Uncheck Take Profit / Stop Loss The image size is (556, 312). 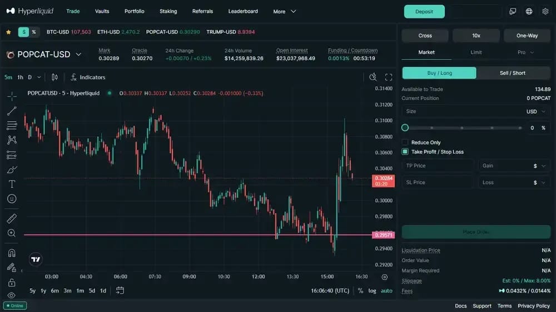(x=405, y=152)
